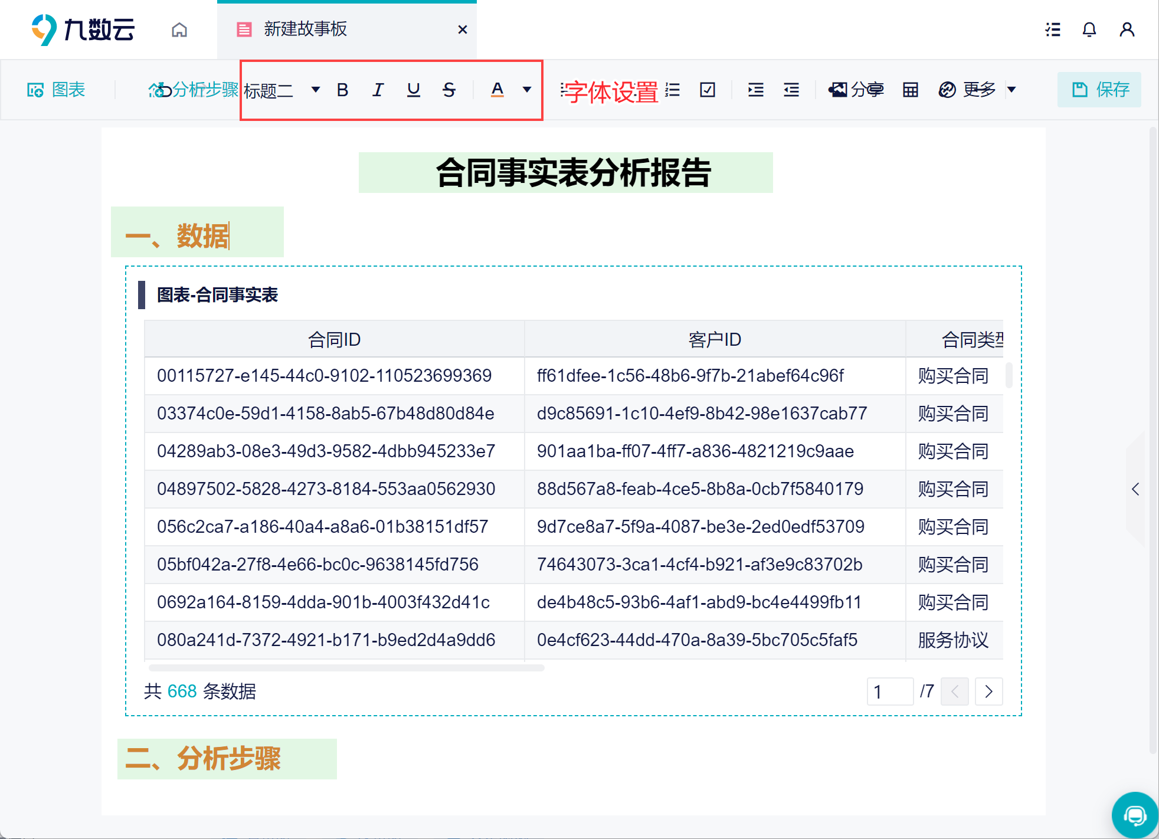
Task: Click the font color A swatch
Action: 497,90
